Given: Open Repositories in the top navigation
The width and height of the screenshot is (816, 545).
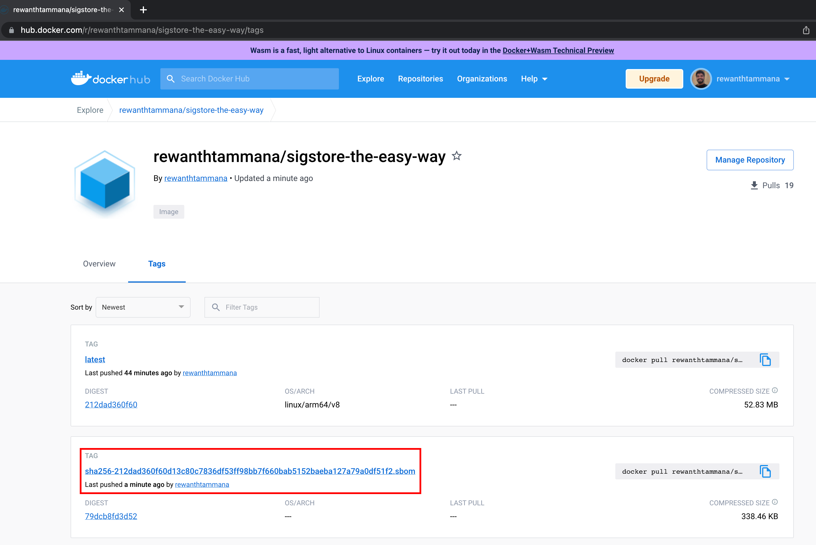Looking at the screenshot, I should (420, 79).
